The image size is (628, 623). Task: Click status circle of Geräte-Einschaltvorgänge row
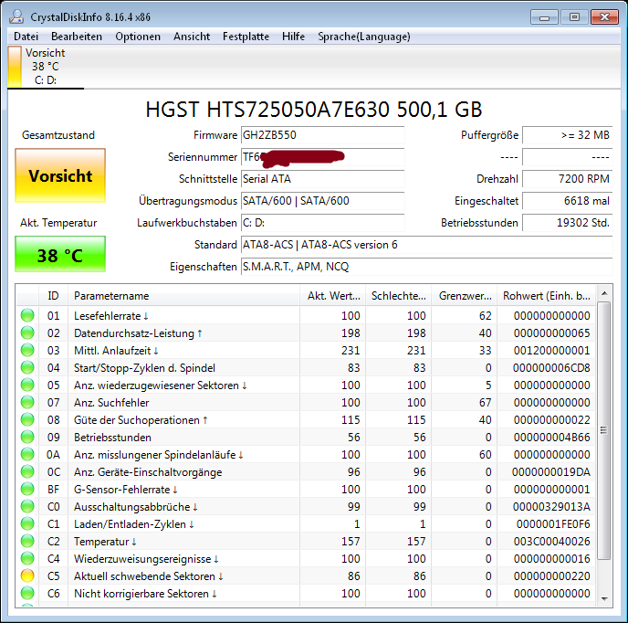(x=27, y=472)
